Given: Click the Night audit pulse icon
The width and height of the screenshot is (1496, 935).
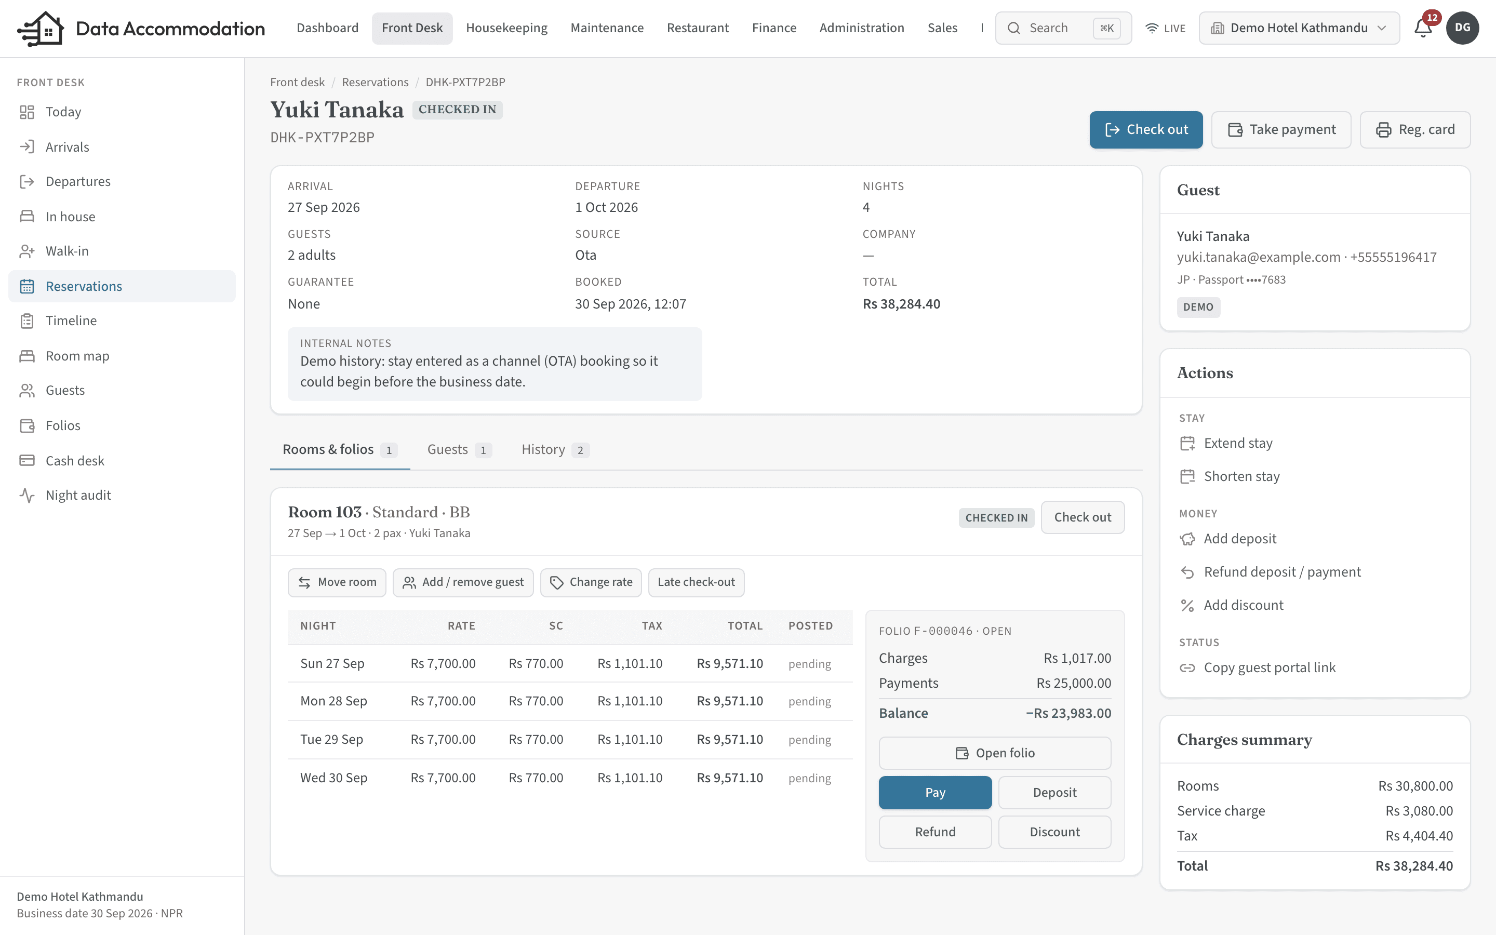Looking at the screenshot, I should [x=26, y=495].
